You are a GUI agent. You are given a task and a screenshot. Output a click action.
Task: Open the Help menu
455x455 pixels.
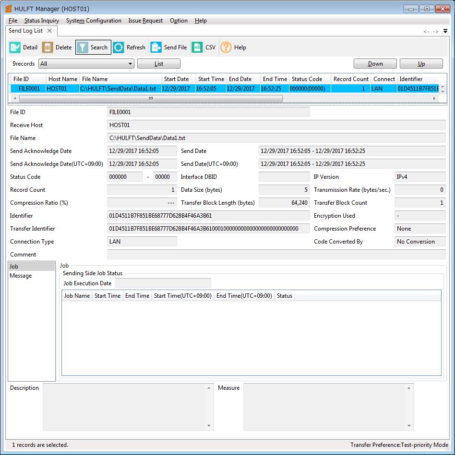pyautogui.click(x=201, y=21)
